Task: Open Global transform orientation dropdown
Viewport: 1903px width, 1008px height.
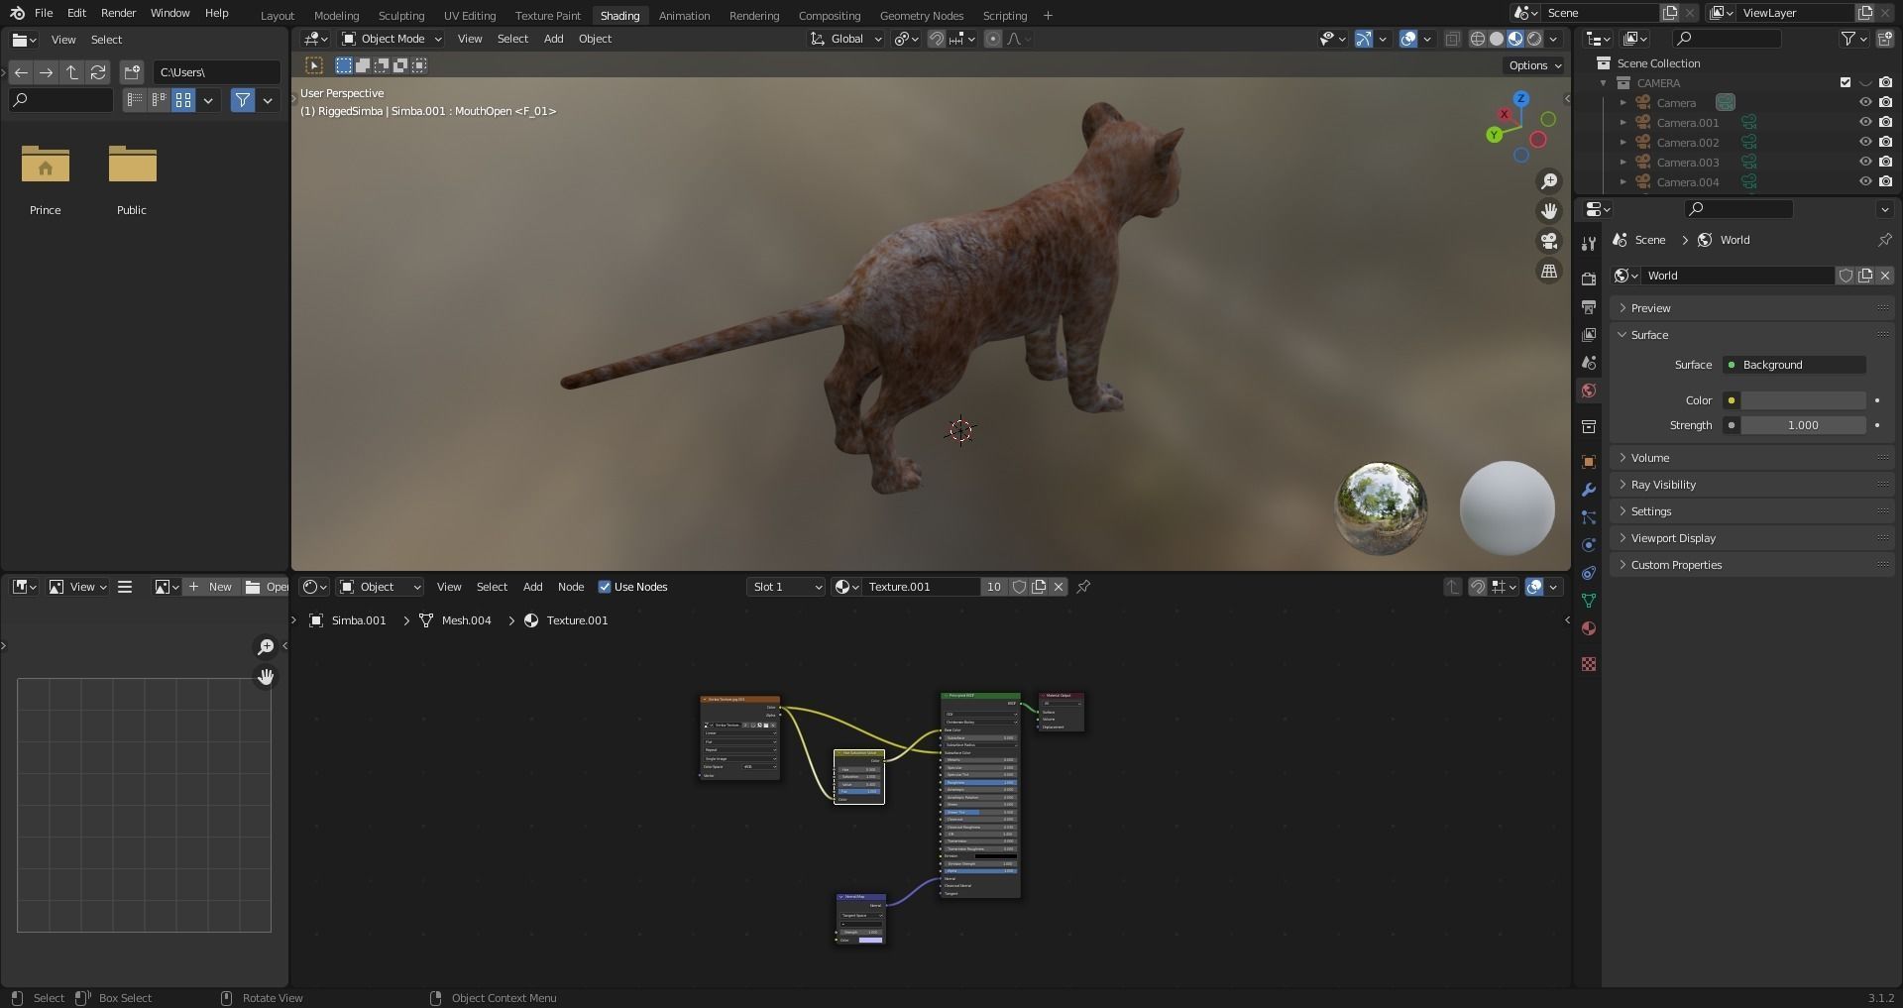Action: coord(845,39)
